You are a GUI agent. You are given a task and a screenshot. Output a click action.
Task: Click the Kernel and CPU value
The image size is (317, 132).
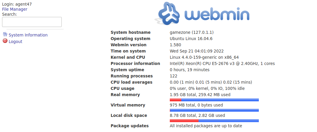pos(204,58)
